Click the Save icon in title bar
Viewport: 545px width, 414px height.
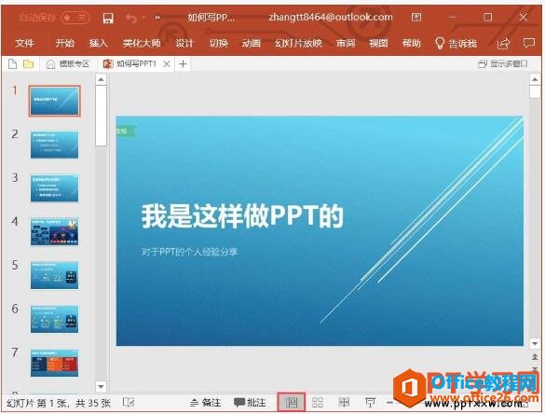coord(108,18)
